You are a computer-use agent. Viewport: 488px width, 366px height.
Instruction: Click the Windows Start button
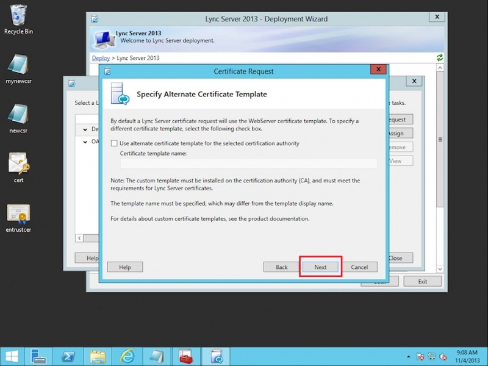point(12,356)
